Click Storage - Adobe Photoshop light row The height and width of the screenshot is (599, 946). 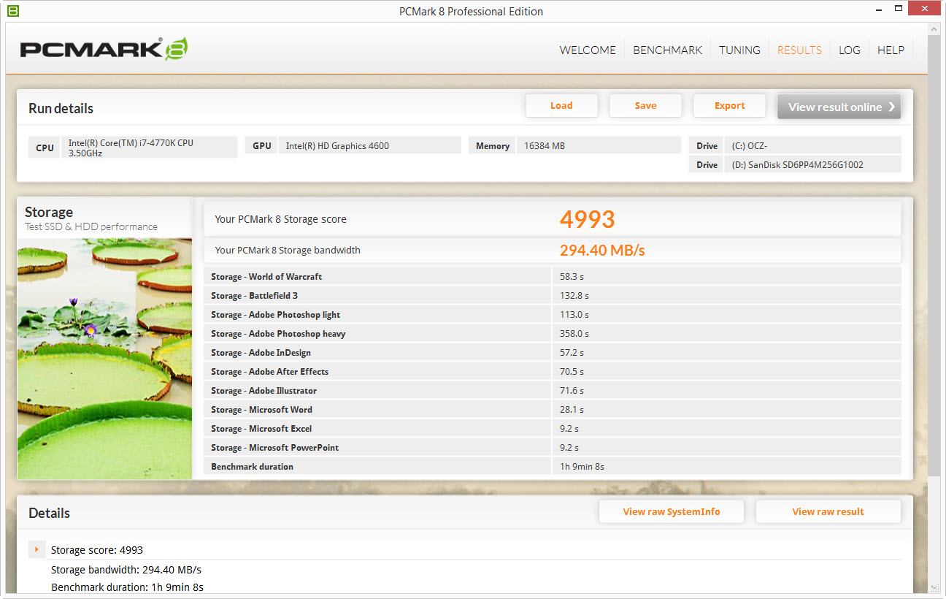point(553,315)
